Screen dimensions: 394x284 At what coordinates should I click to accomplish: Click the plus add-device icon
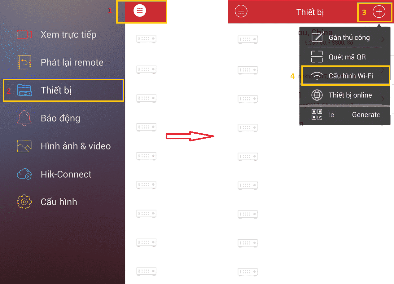tap(379, 12)
